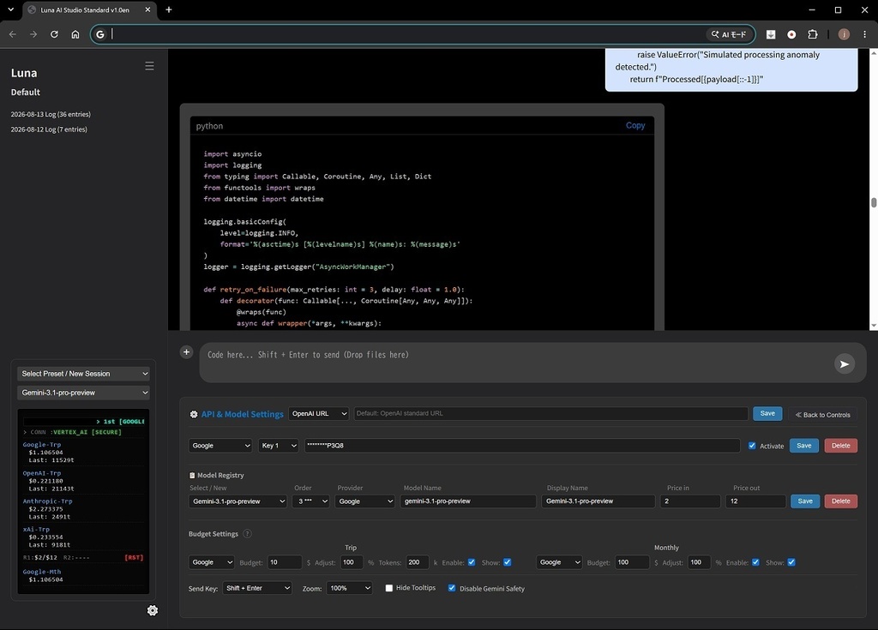This screenshot has height=630, width=878.
Task: Open the browser profile avatar
Action: 844,34
